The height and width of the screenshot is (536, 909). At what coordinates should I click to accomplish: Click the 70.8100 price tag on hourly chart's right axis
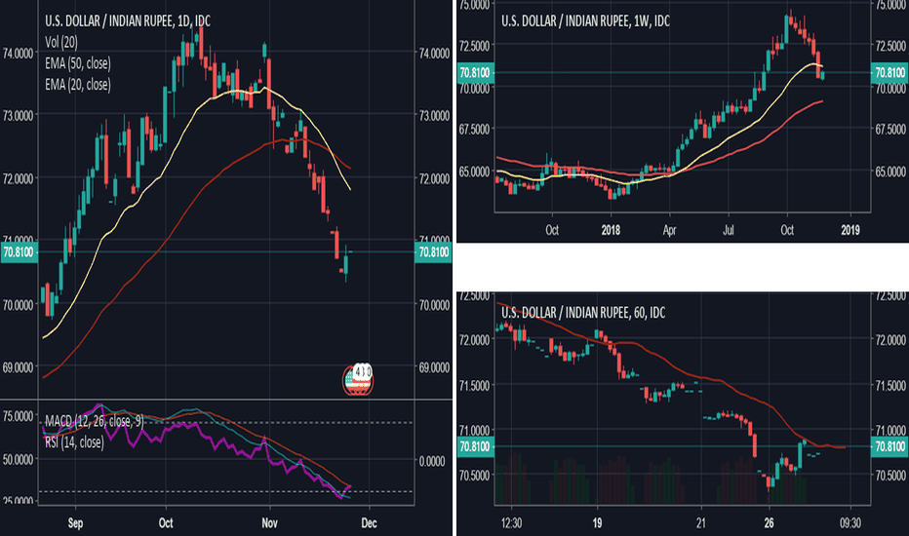pyautogui.click(x=889, y=446)
